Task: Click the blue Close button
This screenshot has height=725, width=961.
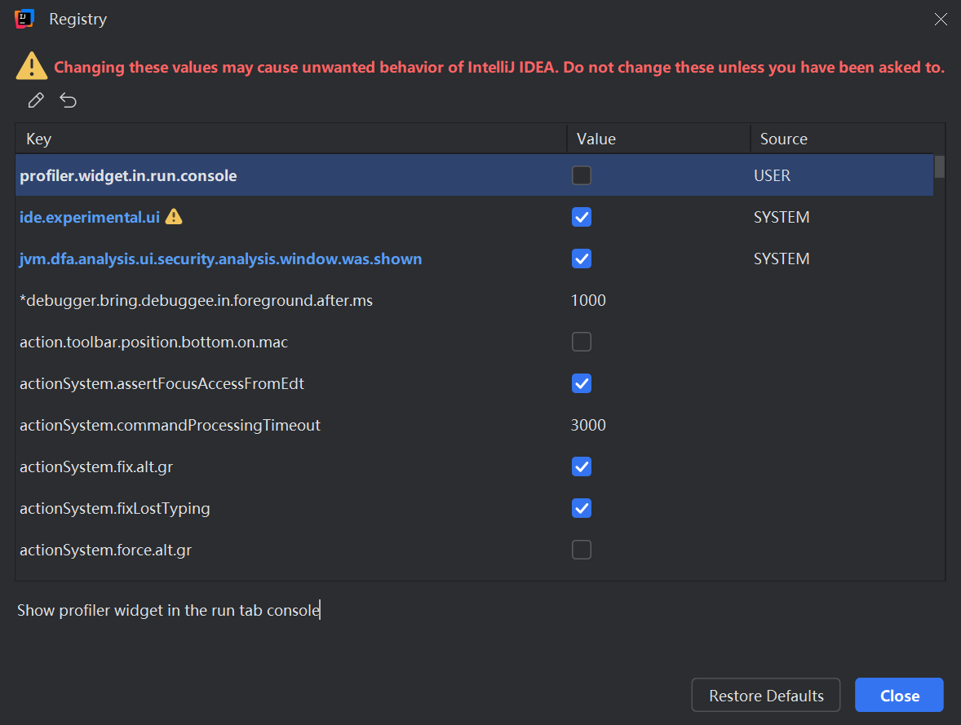Action: (899, 695)
